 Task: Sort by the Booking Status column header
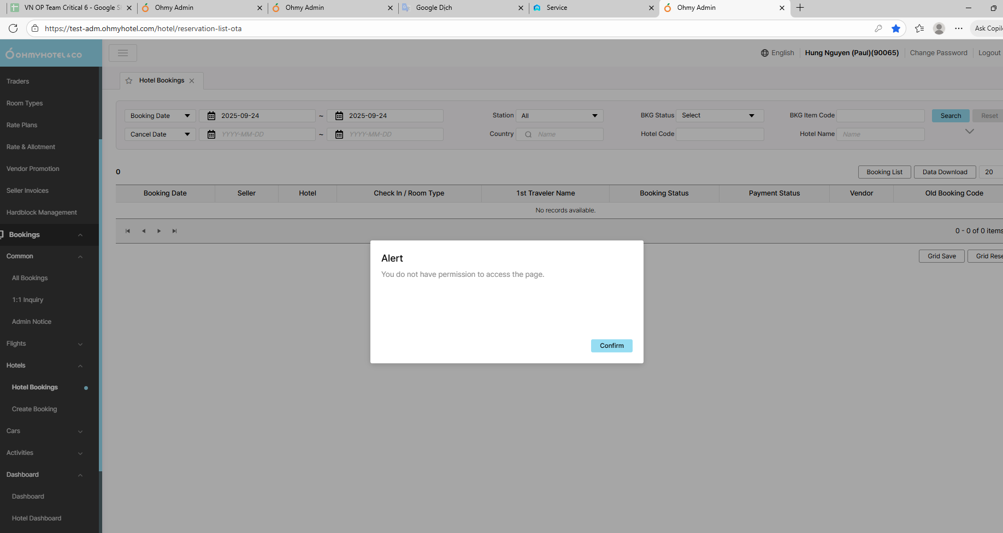[x=664, y=193]
